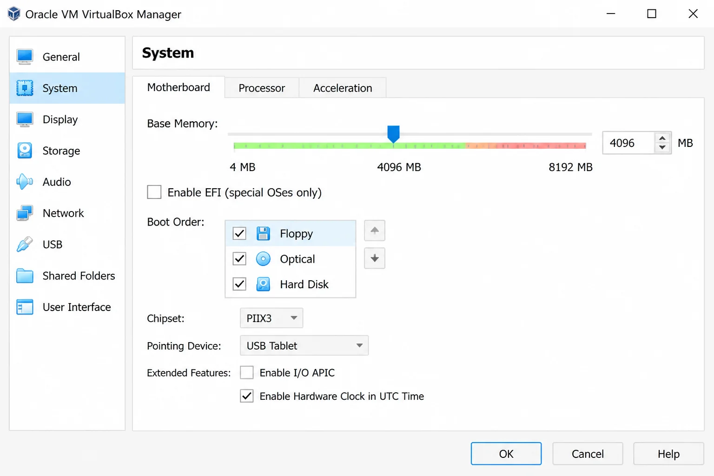This screenshot has width=714, height=476.
Task: Enable EFI (special OSes only) checkbox
Action: coord(154,192)
